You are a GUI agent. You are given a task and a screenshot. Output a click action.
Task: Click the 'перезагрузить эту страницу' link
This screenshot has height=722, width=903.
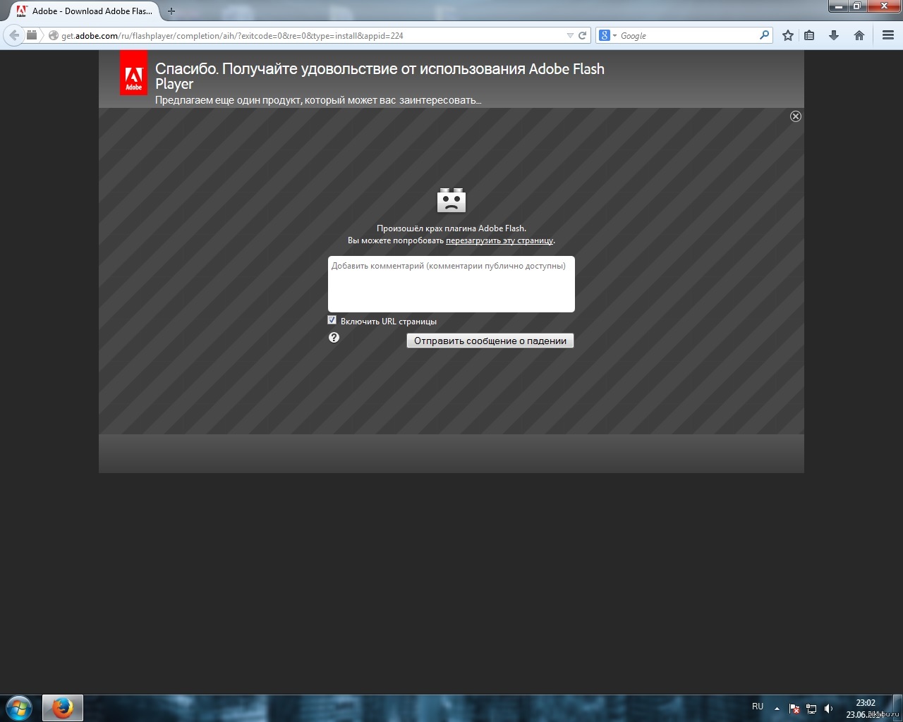point(499,240)
